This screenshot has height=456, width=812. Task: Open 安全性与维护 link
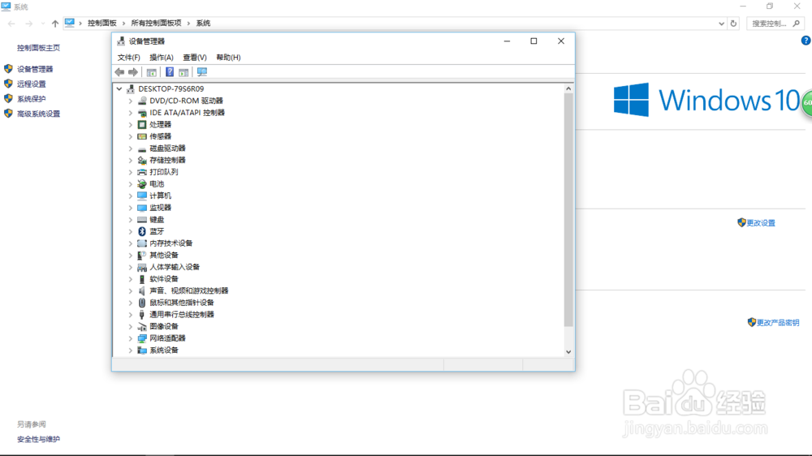[x=38, y=440]
